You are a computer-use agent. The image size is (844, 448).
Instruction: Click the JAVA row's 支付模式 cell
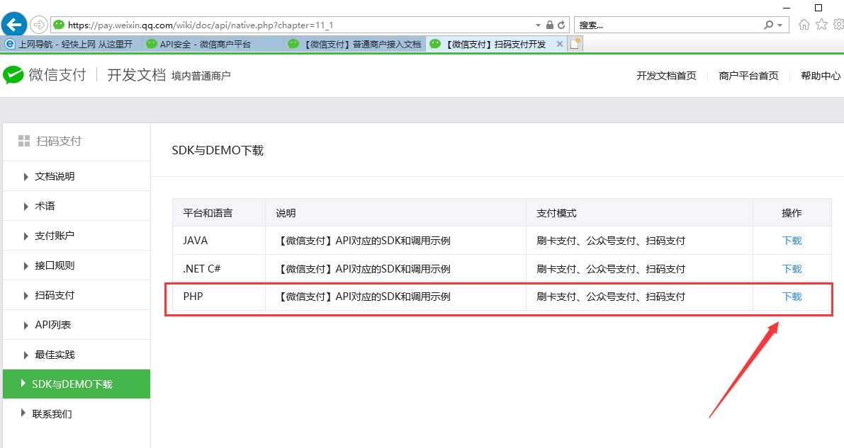(639, 241)
